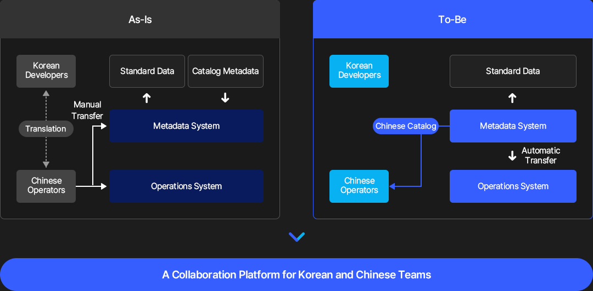The height and width of the screenshot is (291, 593).
Task: Click up arrow under To-Be Standard Data
Action: coord(512,98)
